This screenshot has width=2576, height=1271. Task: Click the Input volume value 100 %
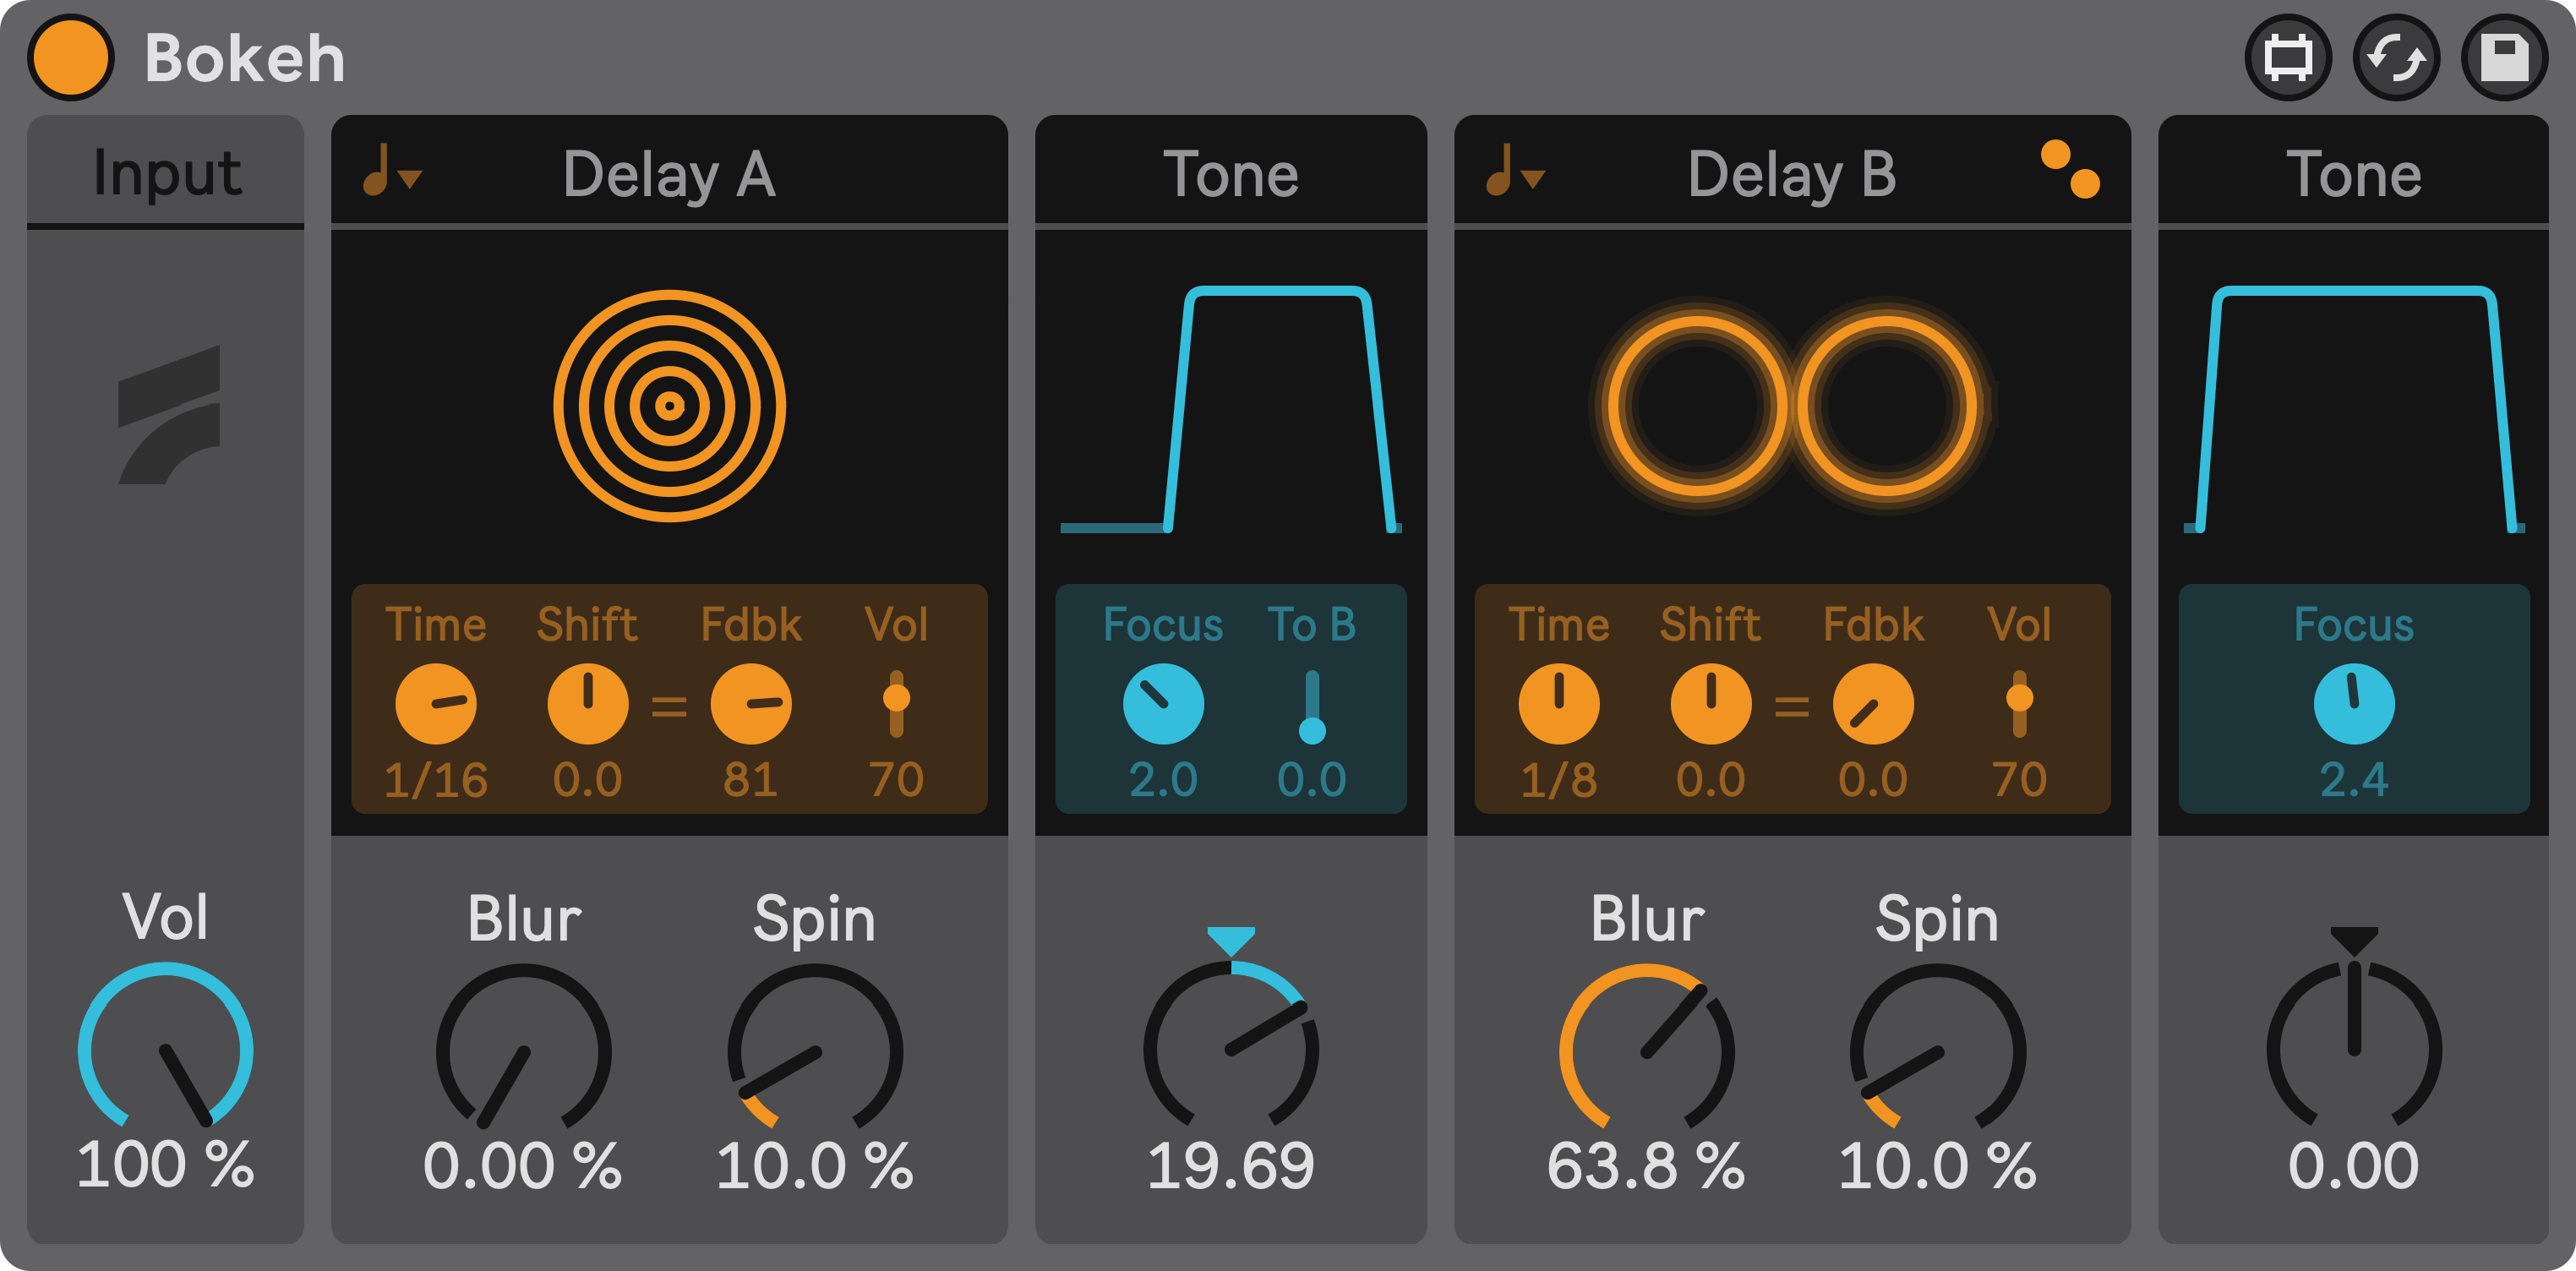[165, 1164]
